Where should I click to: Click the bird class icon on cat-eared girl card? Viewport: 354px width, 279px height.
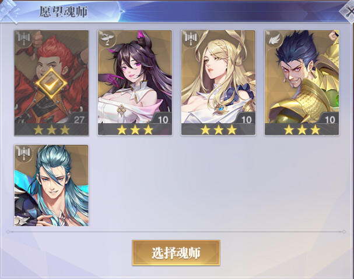(x=108, y=40)
